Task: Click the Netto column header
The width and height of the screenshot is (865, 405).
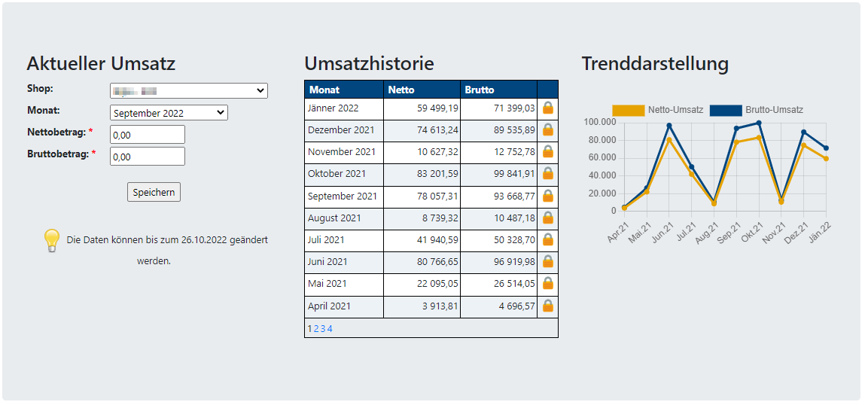Action: (422, 90)
